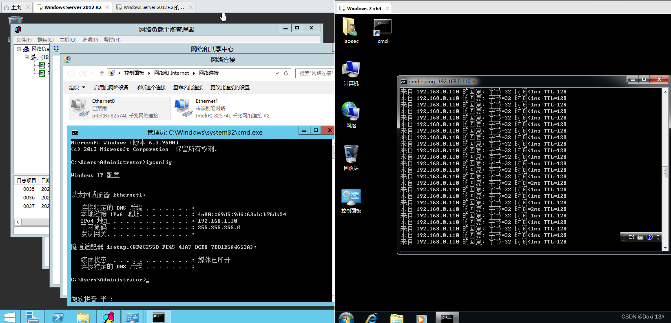Select the NLB manager taskbar icon
Screen dimensions: 671x323
[x=108, y=317]
